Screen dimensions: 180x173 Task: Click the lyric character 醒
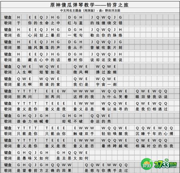[120, 134]
